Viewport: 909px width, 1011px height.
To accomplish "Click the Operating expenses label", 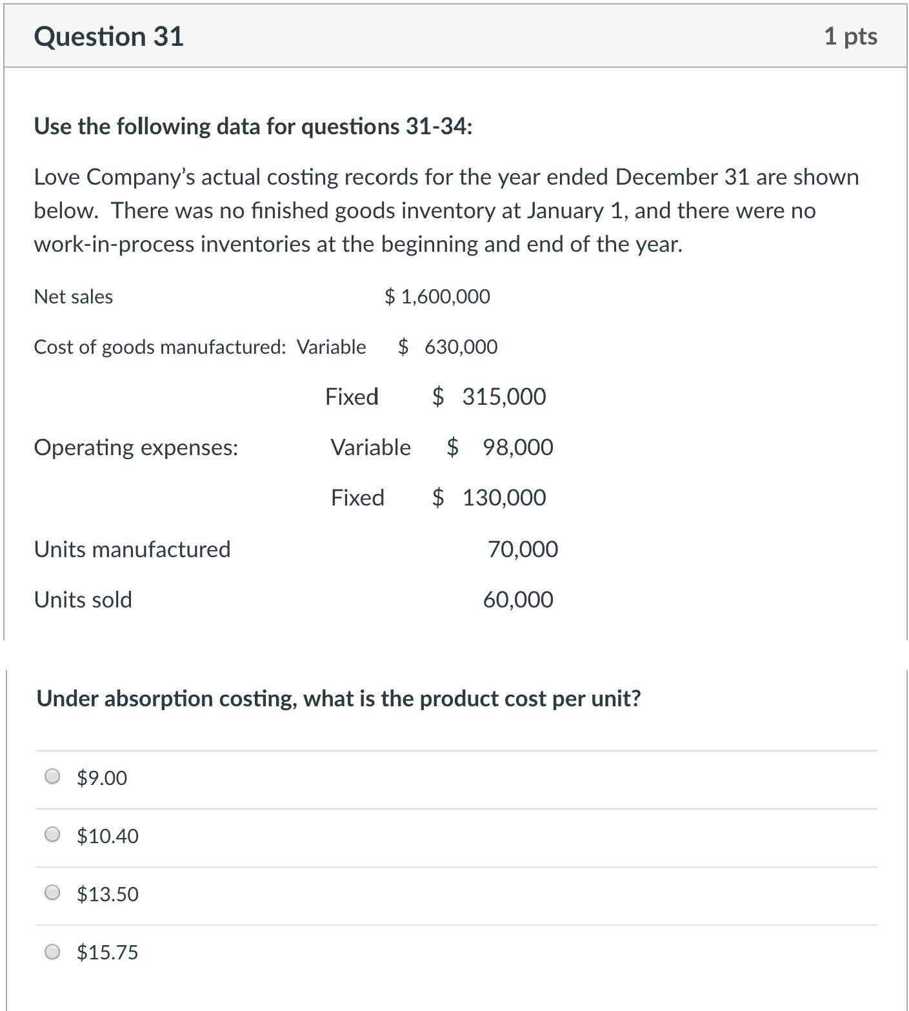I will point(136,447).
